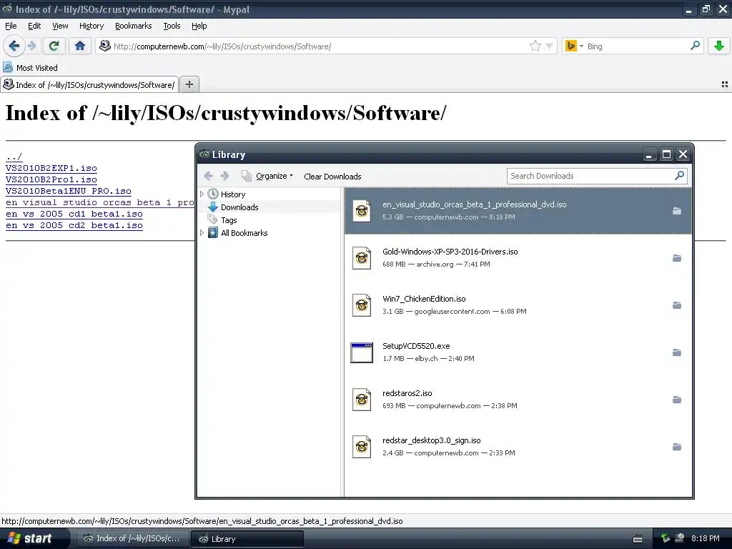Open the VS2010B2Pro1.iso link

coord(51,179)
